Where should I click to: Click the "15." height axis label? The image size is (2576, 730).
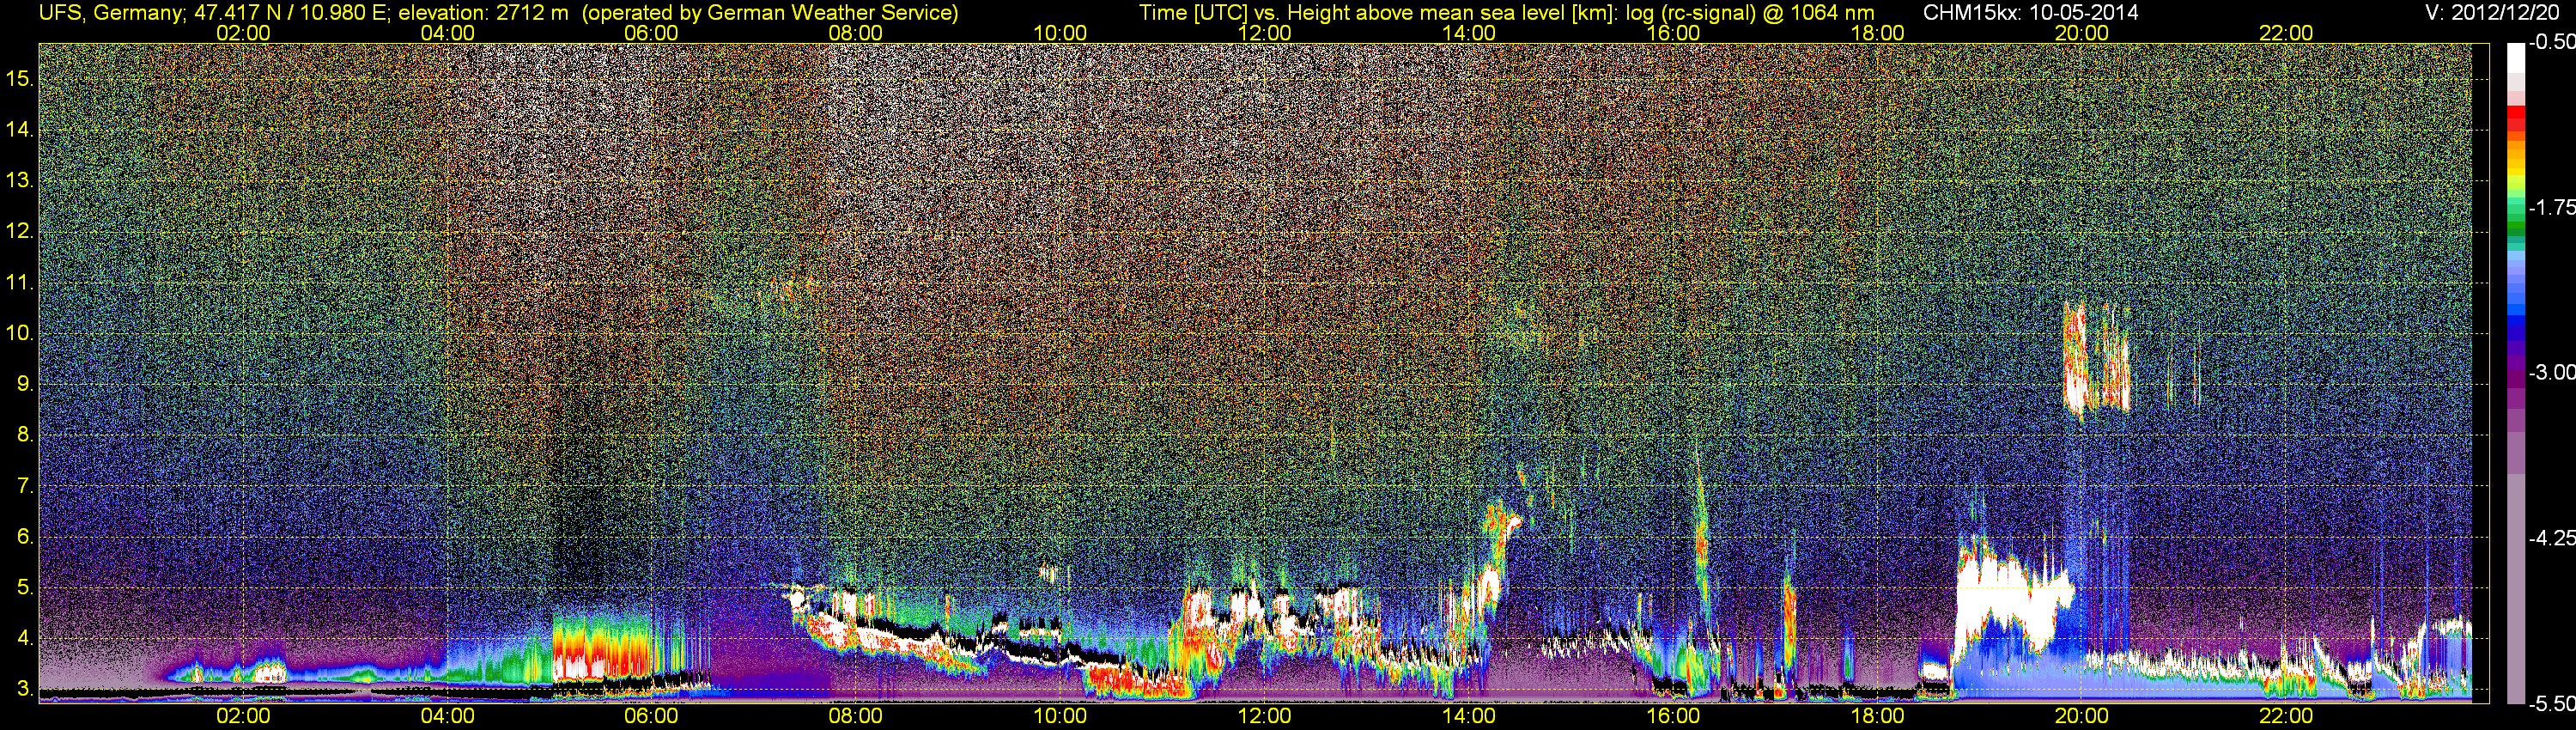tap(19, 79)
